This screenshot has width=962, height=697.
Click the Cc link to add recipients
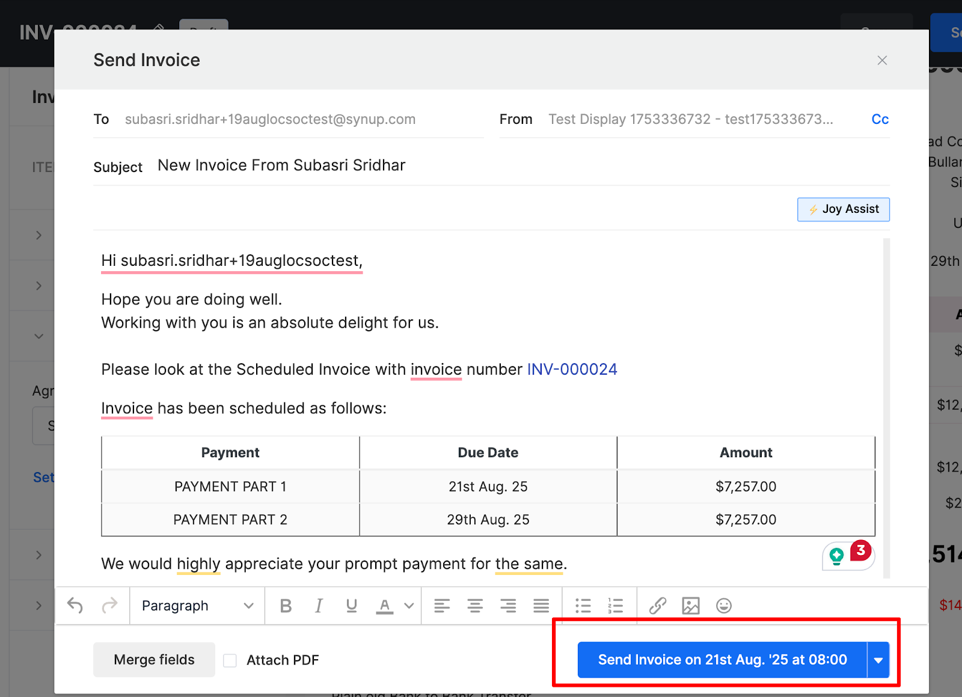[880, 119]
